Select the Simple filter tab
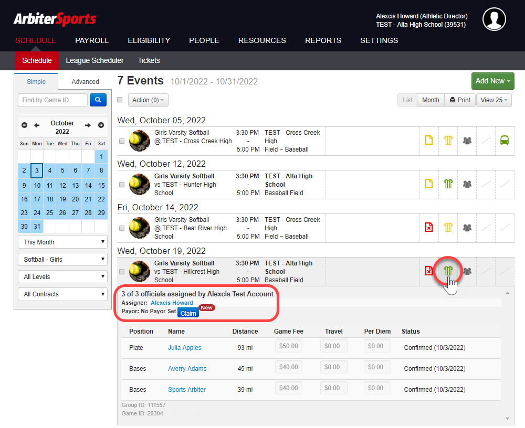525x428 pixels. point(36,82)
